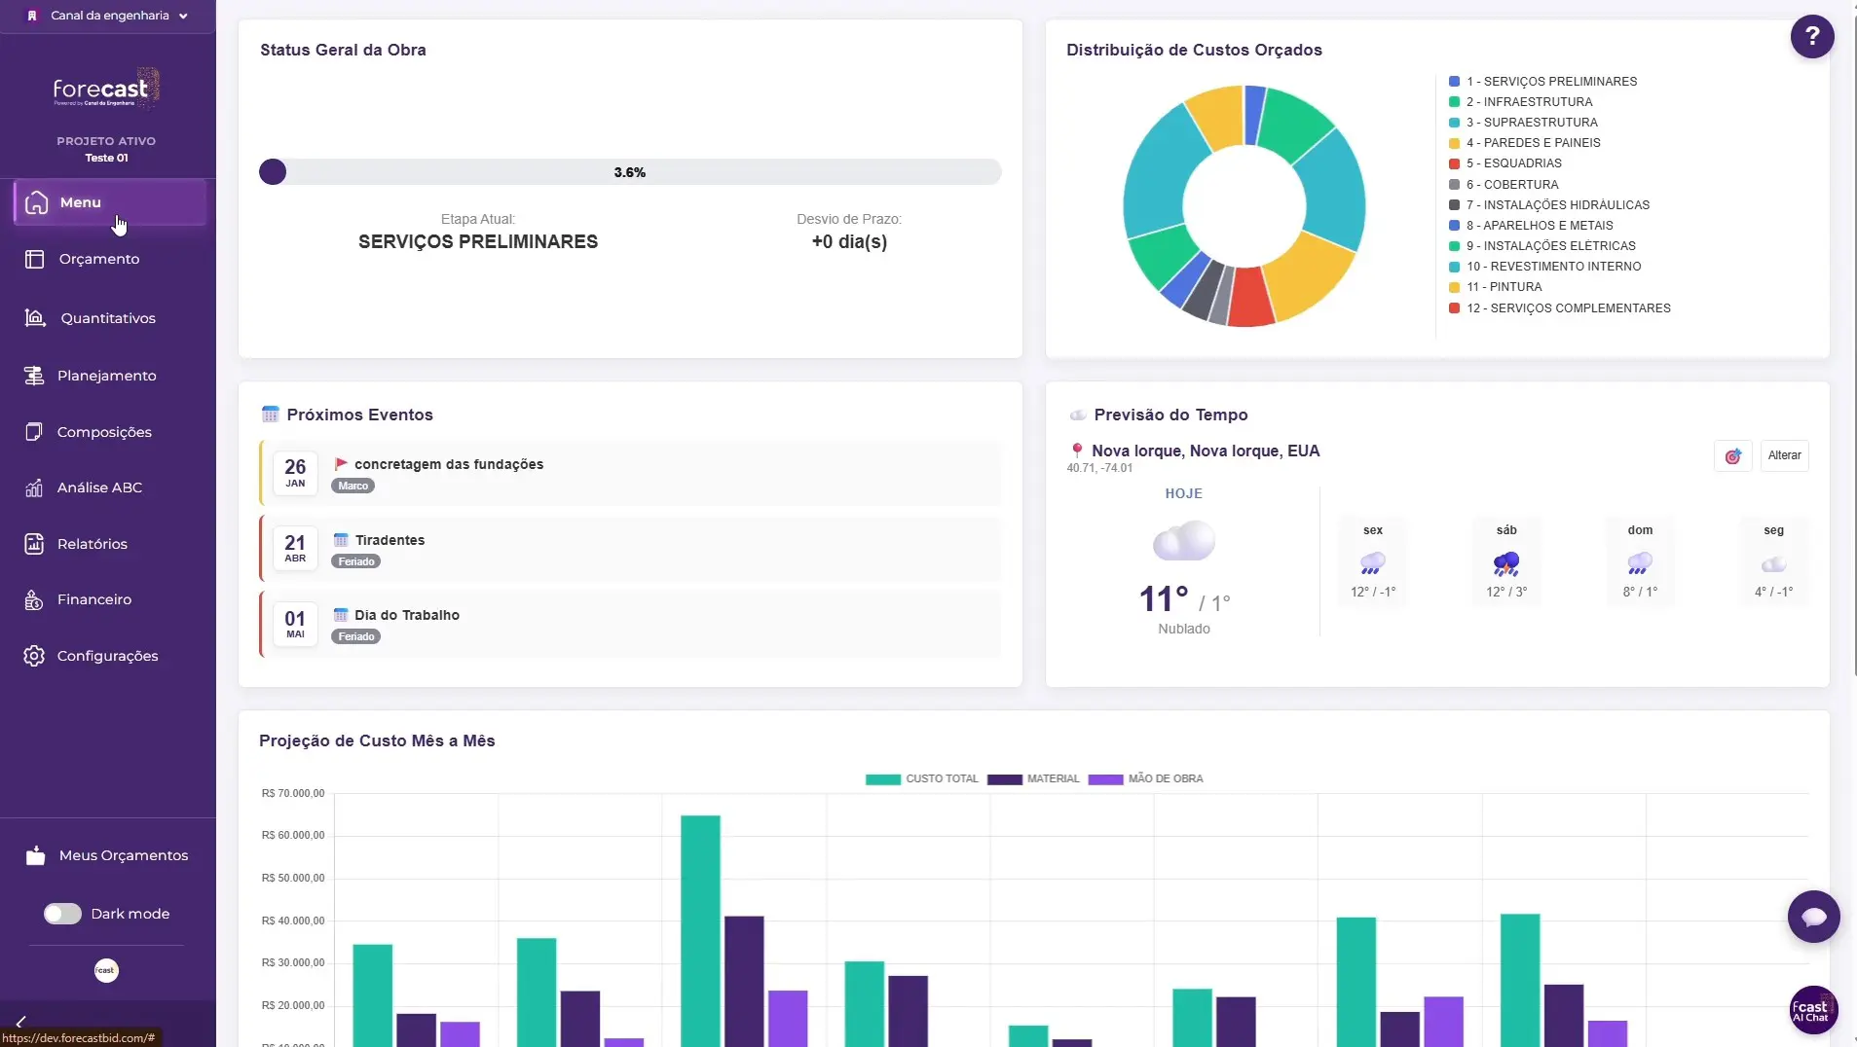Open the Fcast AI Chat icon
1857x1047 pixels.
[x=1812, y=1011]
